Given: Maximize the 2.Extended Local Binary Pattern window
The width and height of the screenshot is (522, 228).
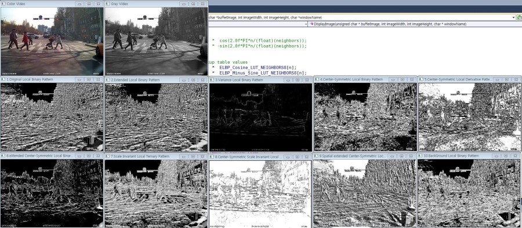Looking at the screenshot, I should [193, 80].
